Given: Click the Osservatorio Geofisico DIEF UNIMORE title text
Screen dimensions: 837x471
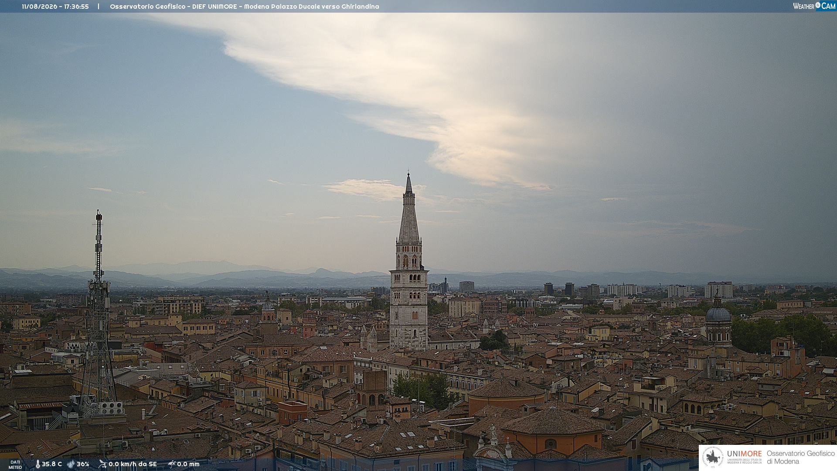Looking at the screenshot, I should pos(245,7).
